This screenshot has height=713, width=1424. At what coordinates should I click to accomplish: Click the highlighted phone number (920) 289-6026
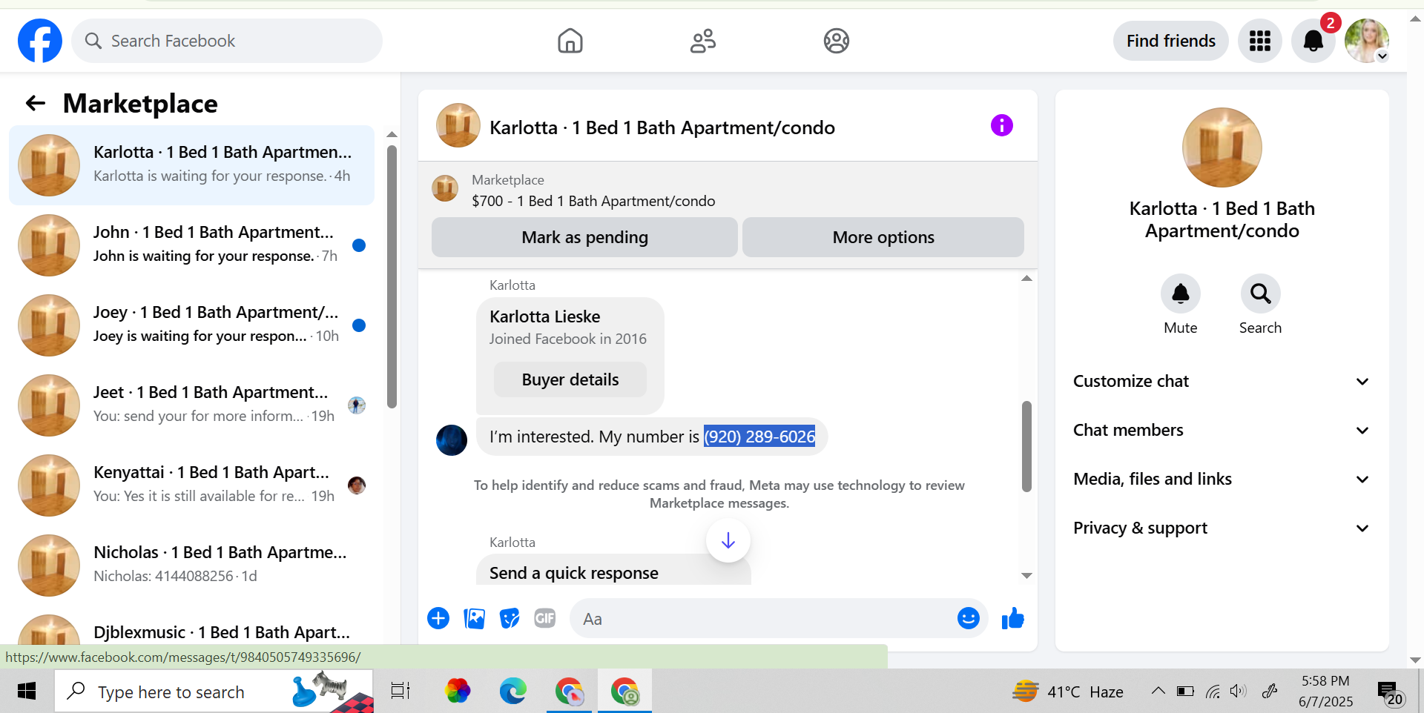click(x=759, y=437)
